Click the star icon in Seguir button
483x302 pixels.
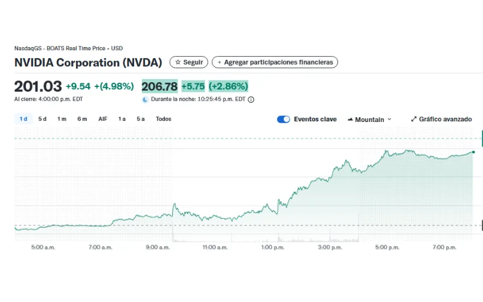click(178, 62)
